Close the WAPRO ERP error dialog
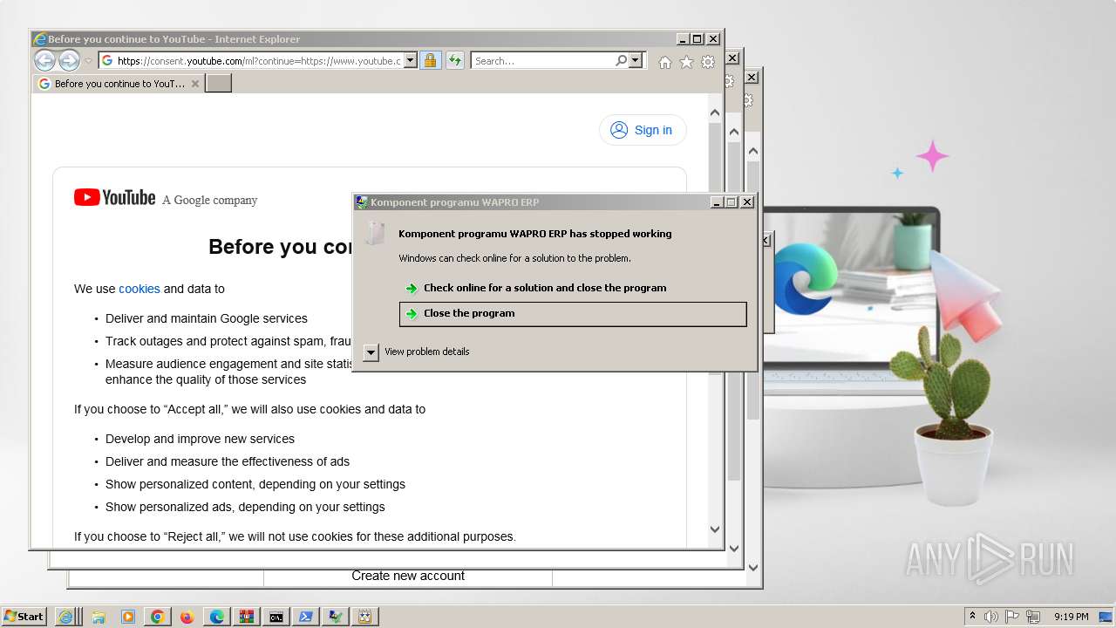1116x628 pixels. (x=747, y=202)
